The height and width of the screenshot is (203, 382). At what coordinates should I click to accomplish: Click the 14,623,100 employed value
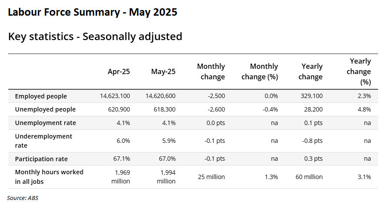coord(115,96)
